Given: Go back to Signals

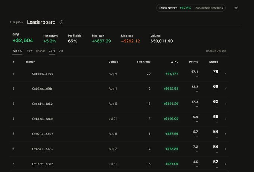Looking at the screenshot, I should coord(16,22).
